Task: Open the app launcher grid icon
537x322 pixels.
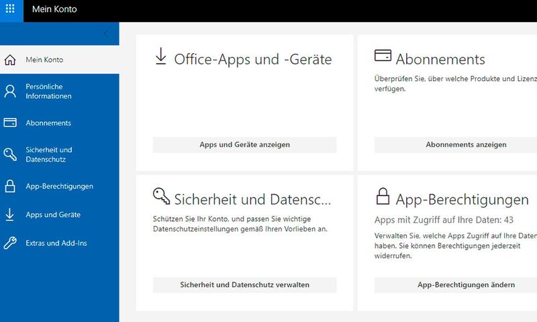Action: (10, 9)
